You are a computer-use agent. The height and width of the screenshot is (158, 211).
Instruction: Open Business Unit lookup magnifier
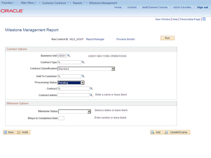coord(69,56)
